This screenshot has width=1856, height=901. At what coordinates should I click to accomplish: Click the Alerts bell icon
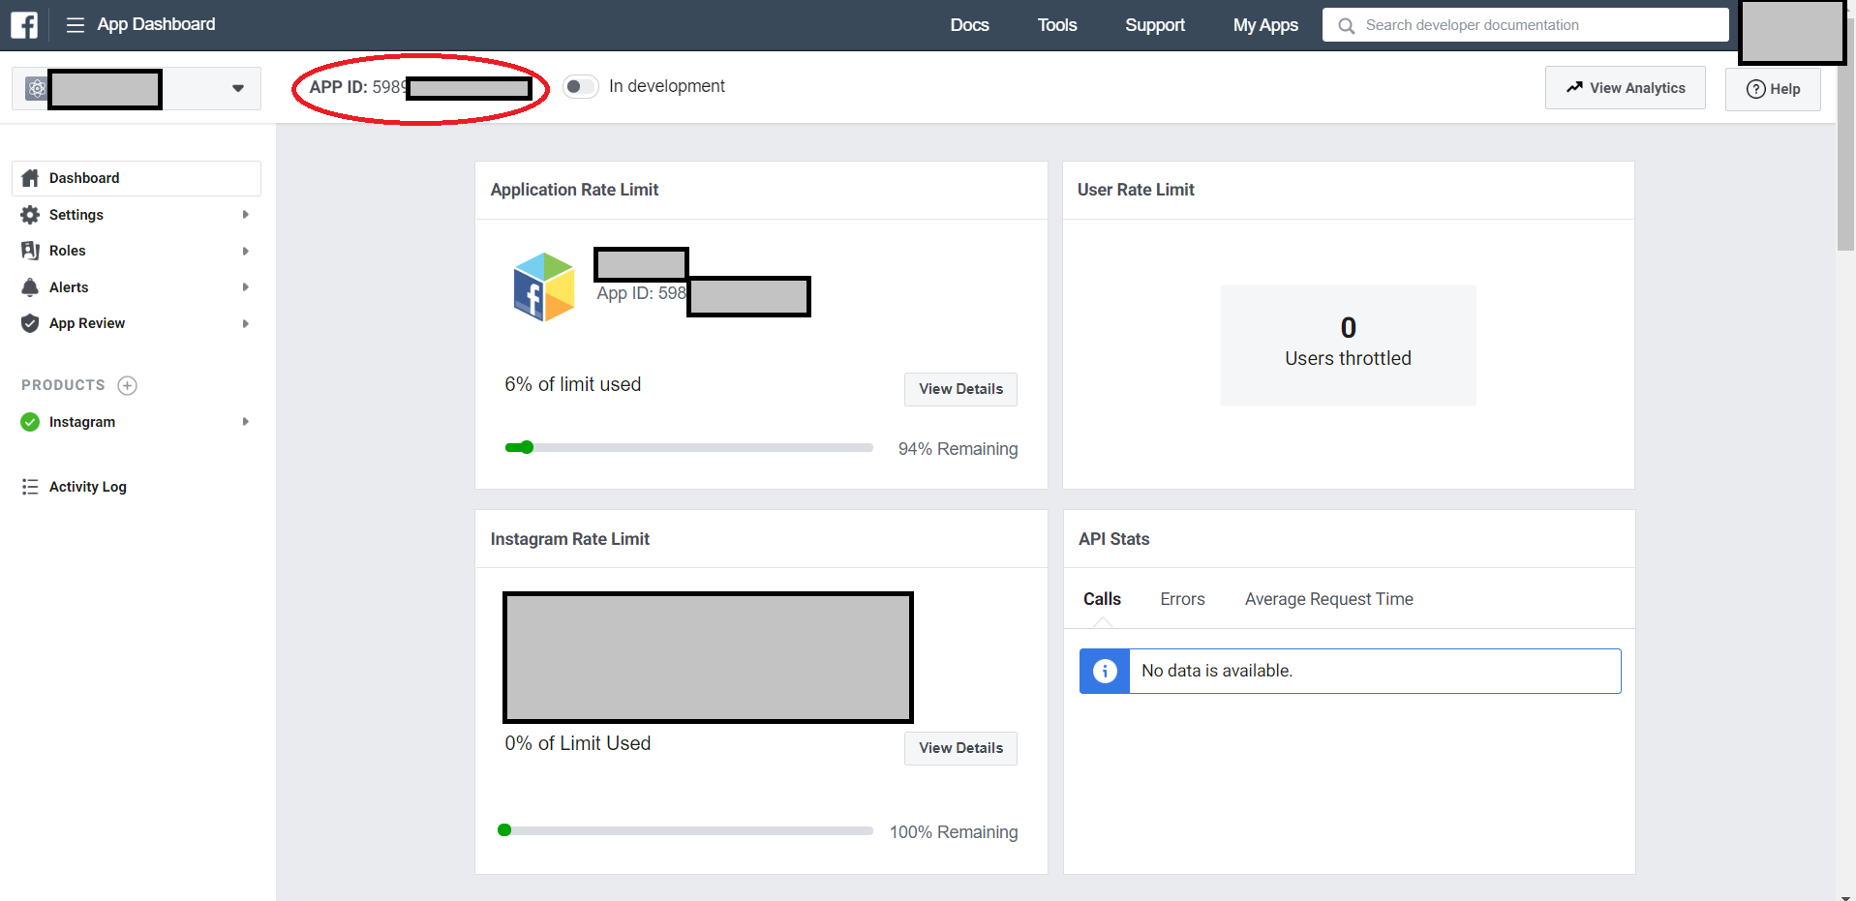[30, 287]
